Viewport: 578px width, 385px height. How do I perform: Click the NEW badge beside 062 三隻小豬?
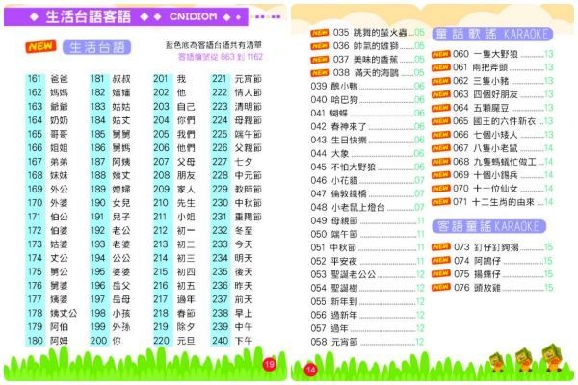[x=441, y=81]
